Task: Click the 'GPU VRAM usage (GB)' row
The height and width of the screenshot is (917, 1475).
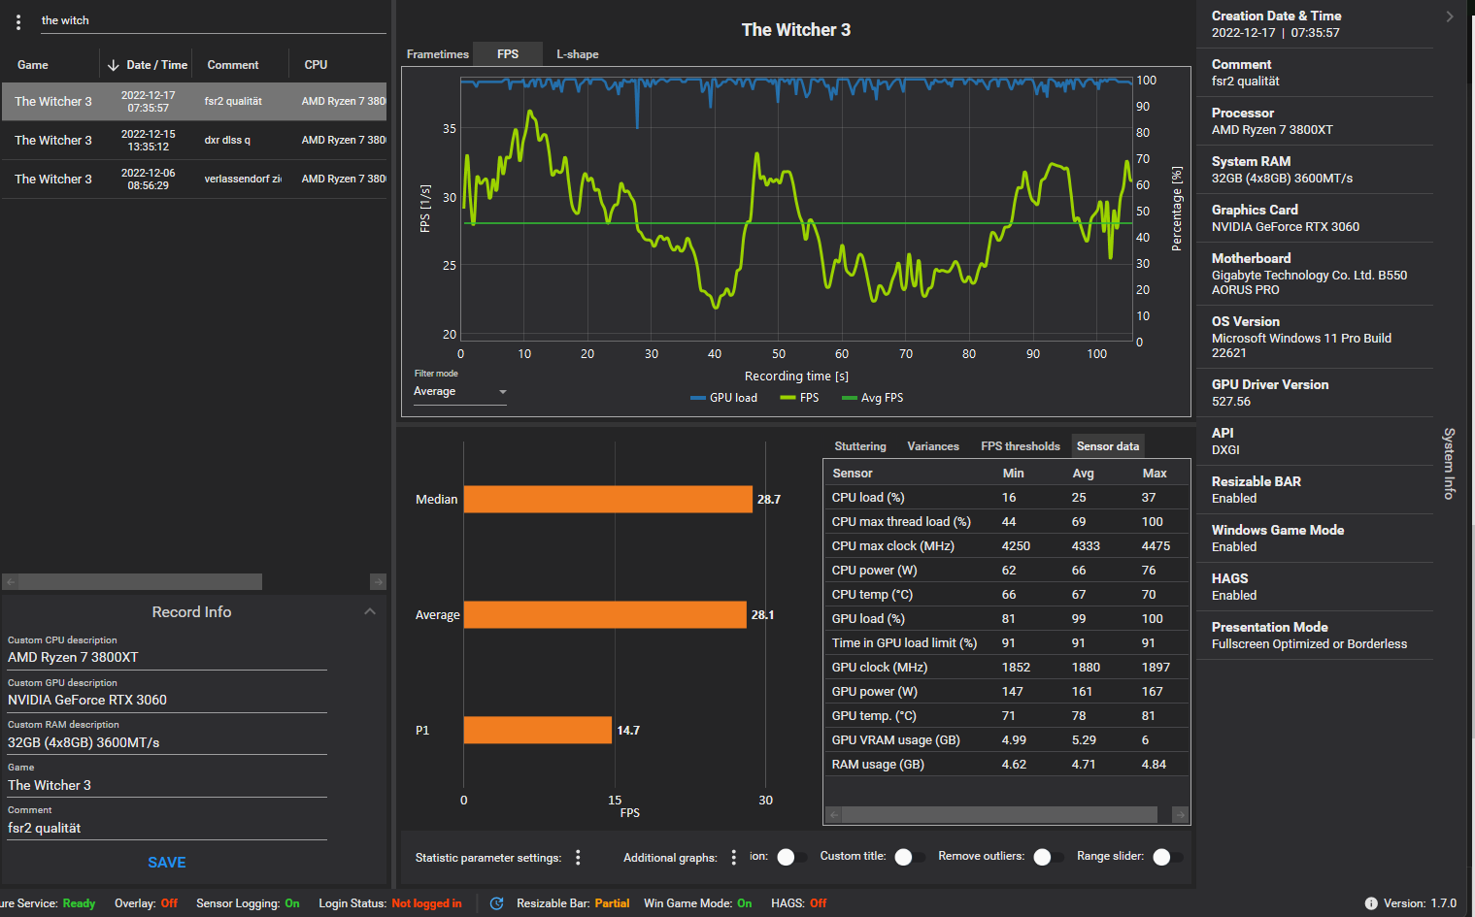Action: (1007, 740)
